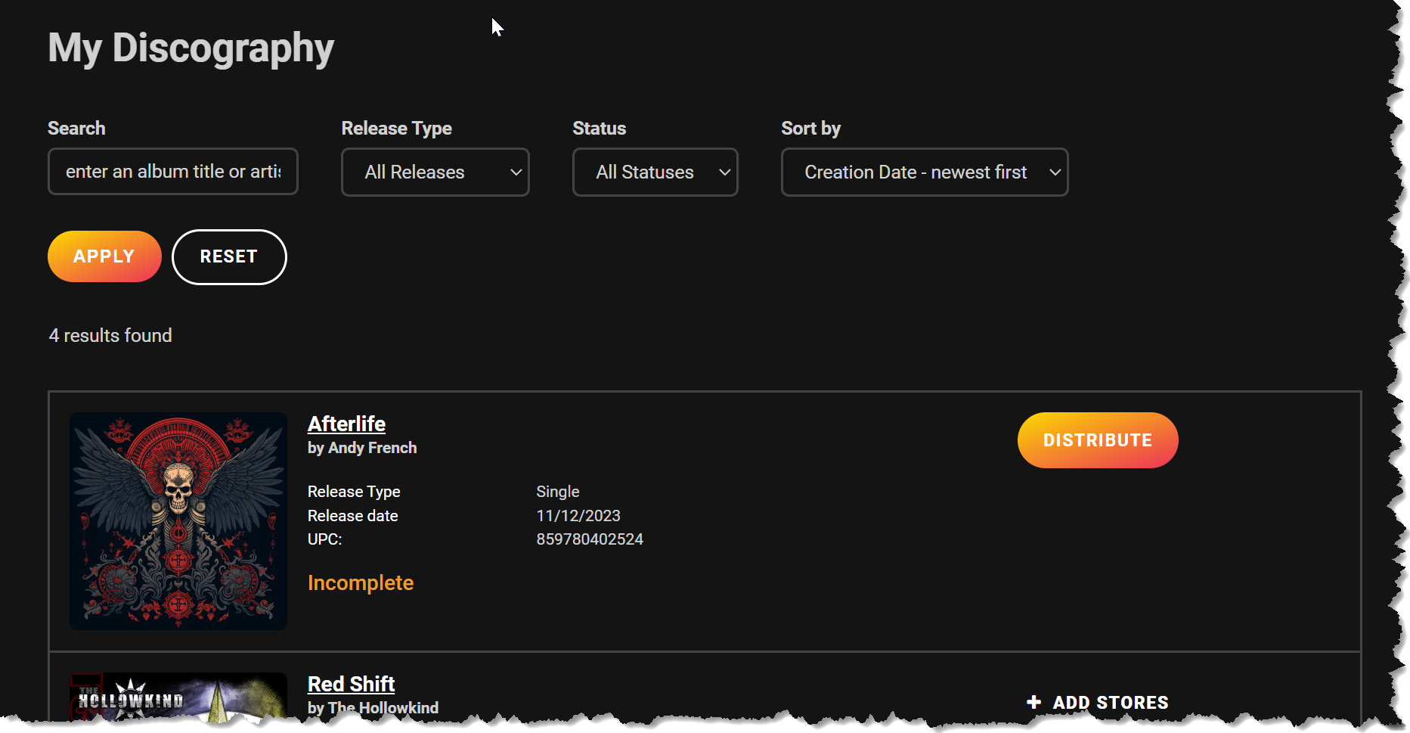The height and width of the screenshot is (733, 1410).
Task: Click the UPC value 859780402524
Action: pyautogui.click(x=590, y=539)
